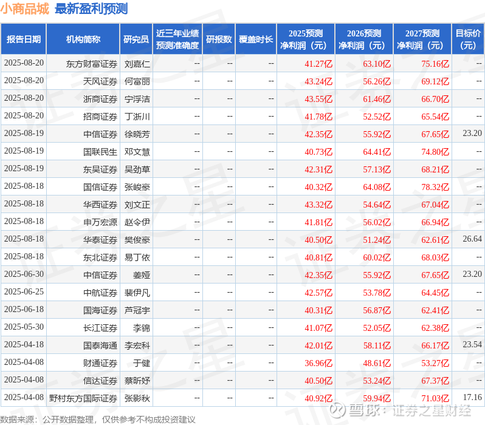Click analyst name 邓文慧
The height and width of the screenshot is (425, 485).
(137, 152)
